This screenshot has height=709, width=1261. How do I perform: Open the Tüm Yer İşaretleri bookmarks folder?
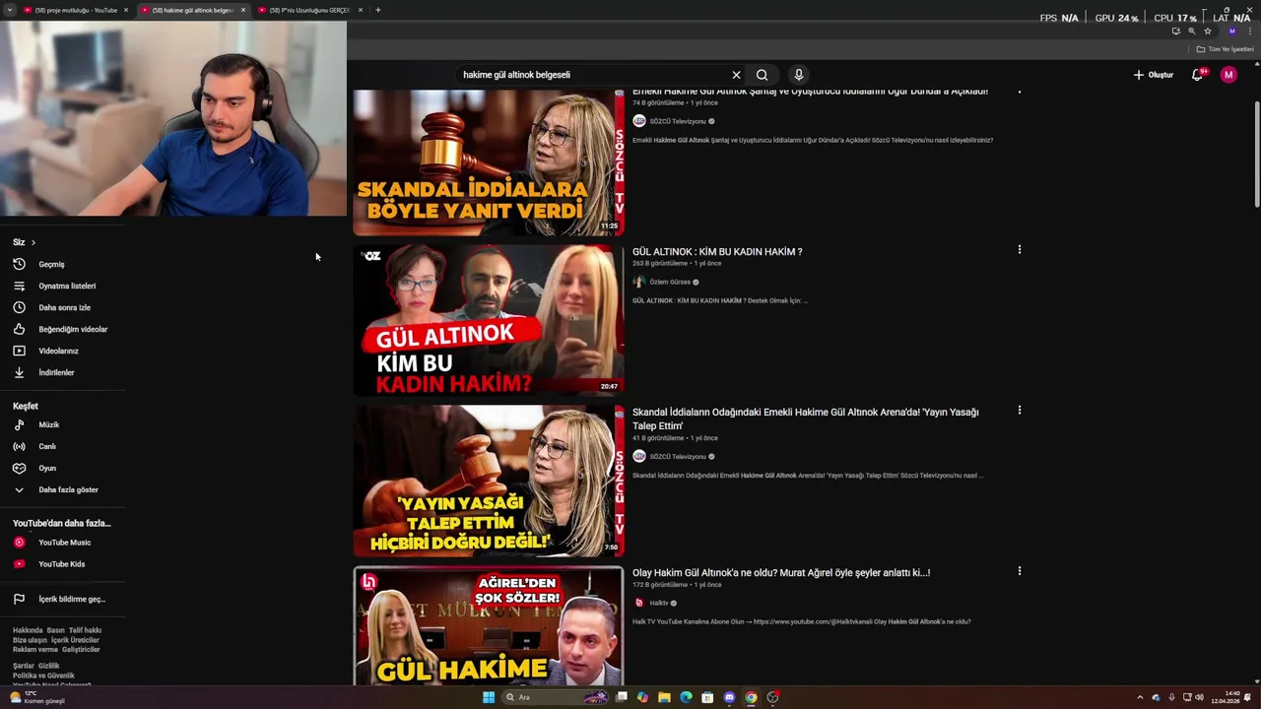tap(1225, 49)
